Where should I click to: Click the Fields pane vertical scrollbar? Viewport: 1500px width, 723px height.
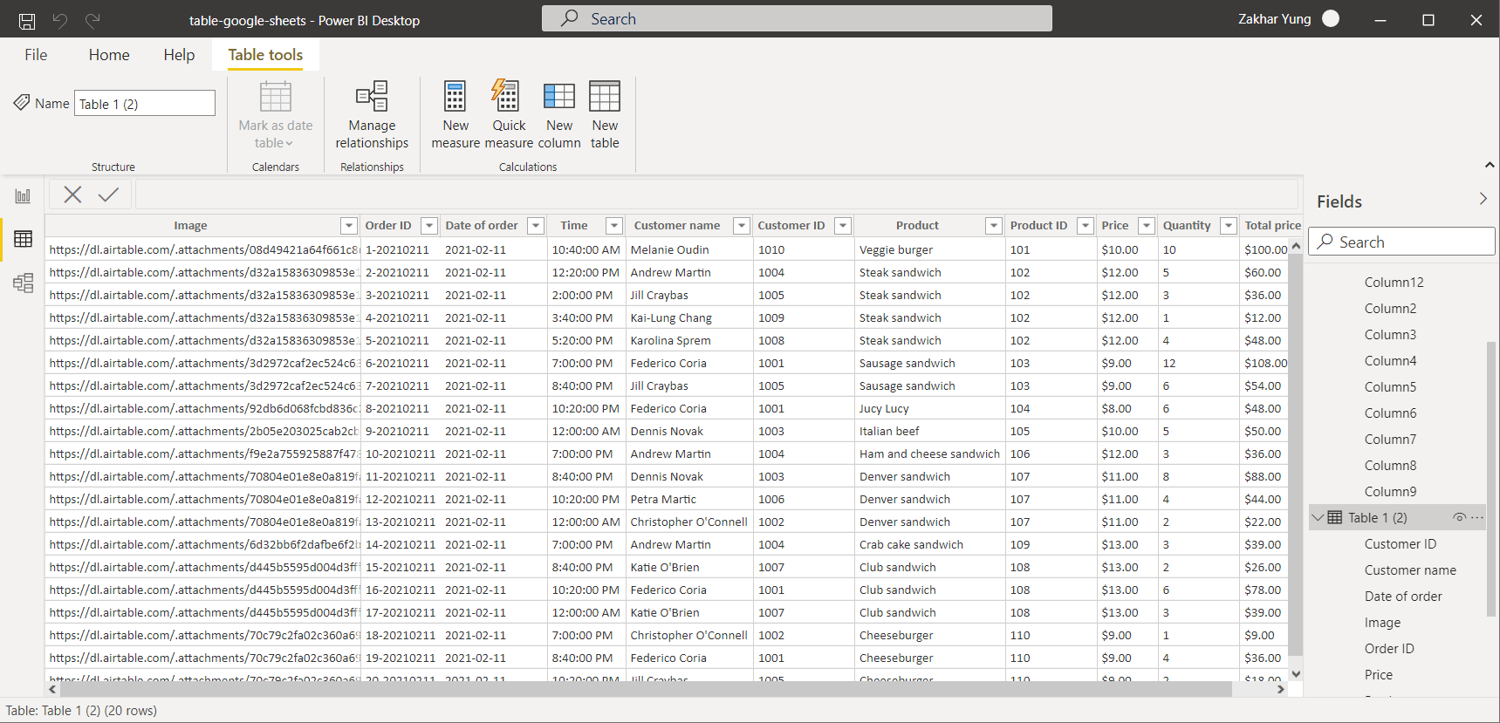point(1491,479)
